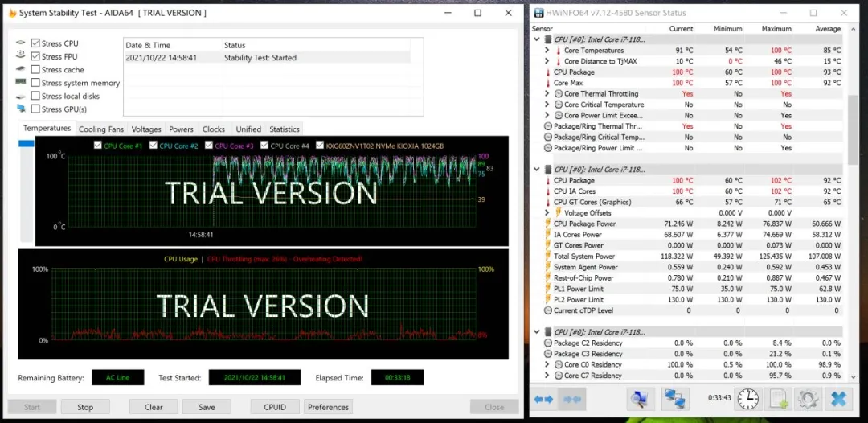Select the Unified tab

[x=248, y=129]
